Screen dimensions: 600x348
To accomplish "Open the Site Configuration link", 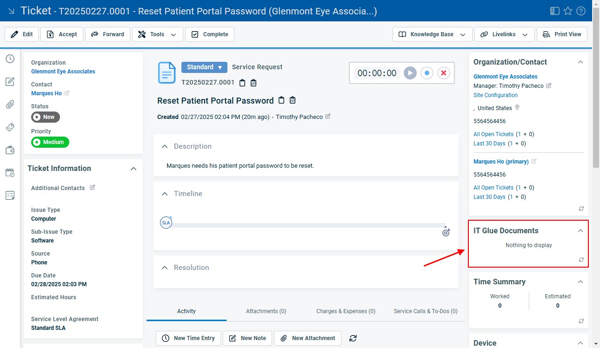I will click(495, 95).
